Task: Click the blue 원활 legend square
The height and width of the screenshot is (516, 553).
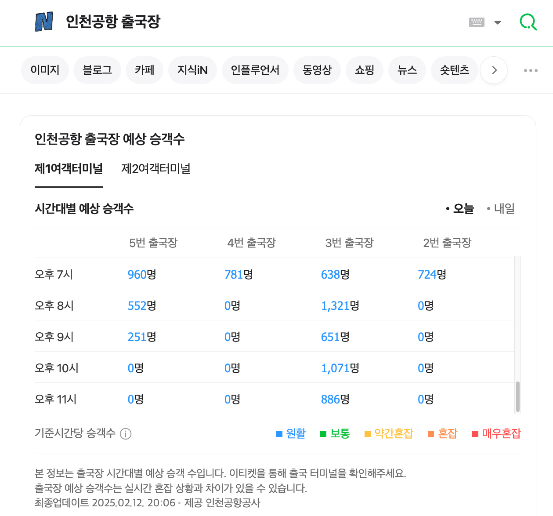Action: 278,433
